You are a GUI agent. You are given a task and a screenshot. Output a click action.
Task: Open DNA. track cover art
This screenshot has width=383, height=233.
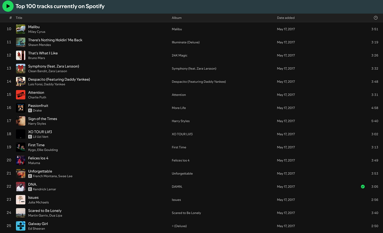21,187
